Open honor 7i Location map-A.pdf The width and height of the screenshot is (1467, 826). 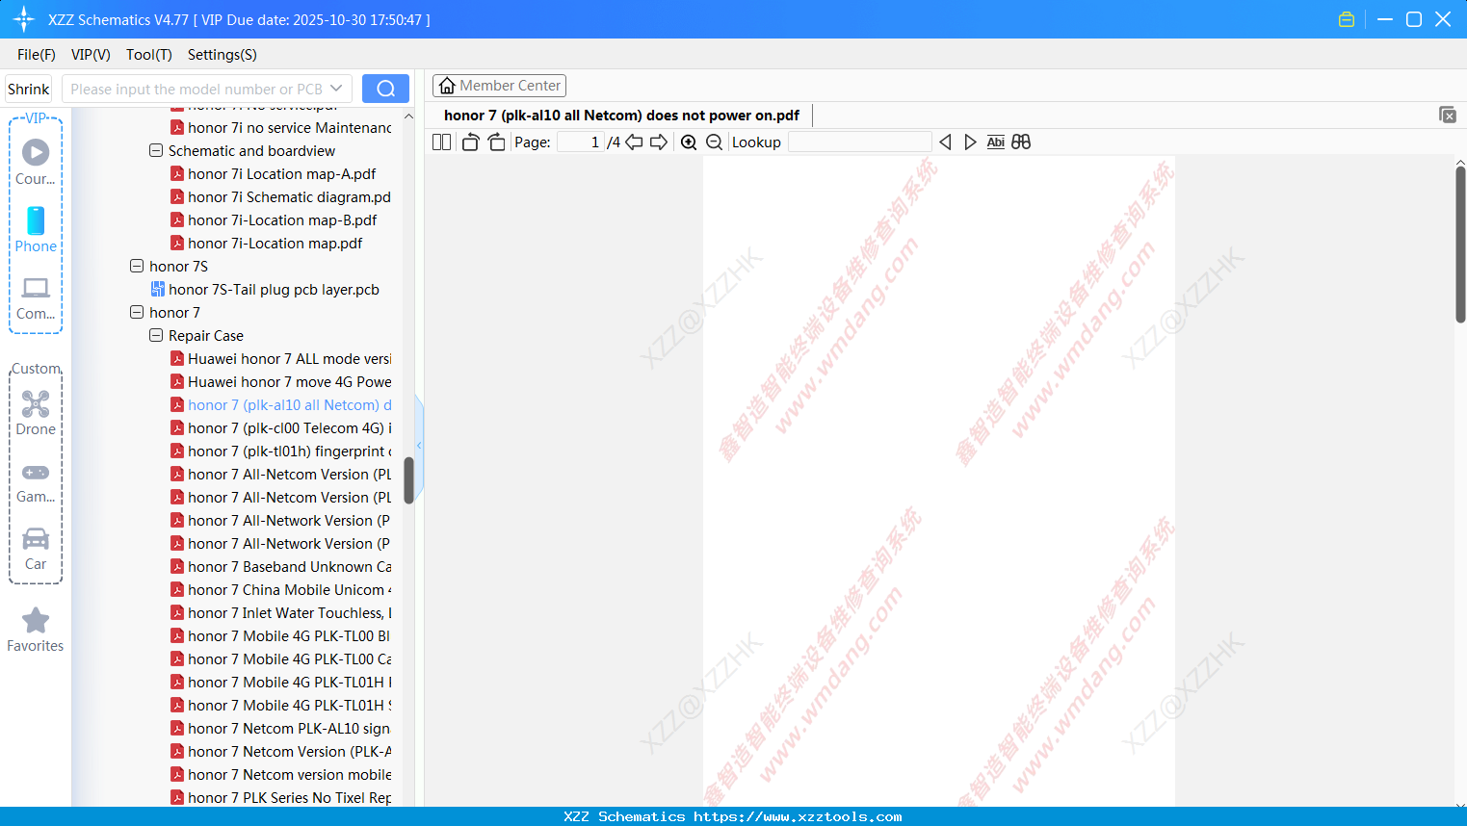pos(281,174)
